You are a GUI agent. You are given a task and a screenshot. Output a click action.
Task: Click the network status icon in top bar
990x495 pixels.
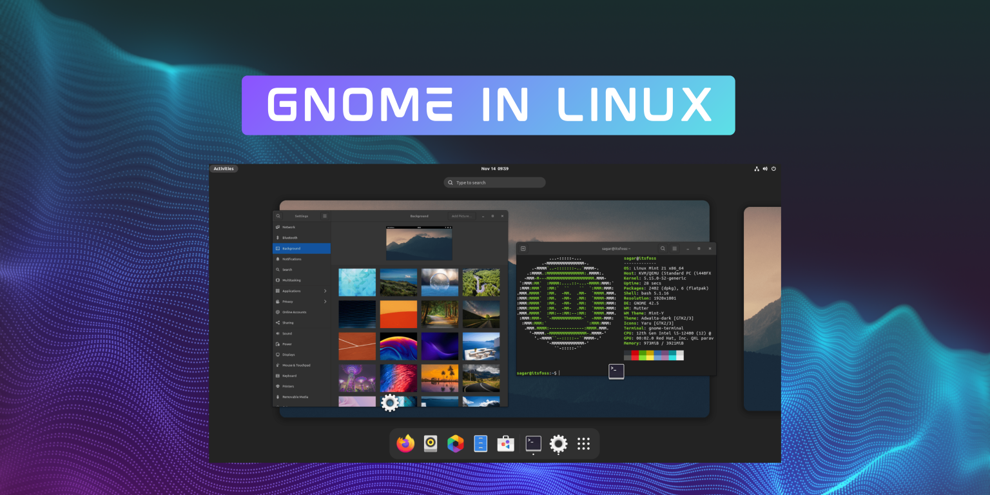[757, 168]
